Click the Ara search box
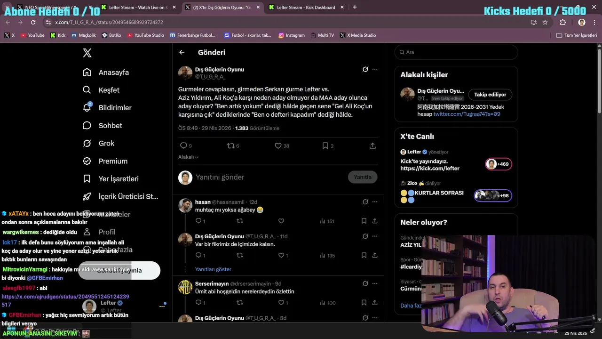This screenshot has height=339, width=602. pos(456,52)
